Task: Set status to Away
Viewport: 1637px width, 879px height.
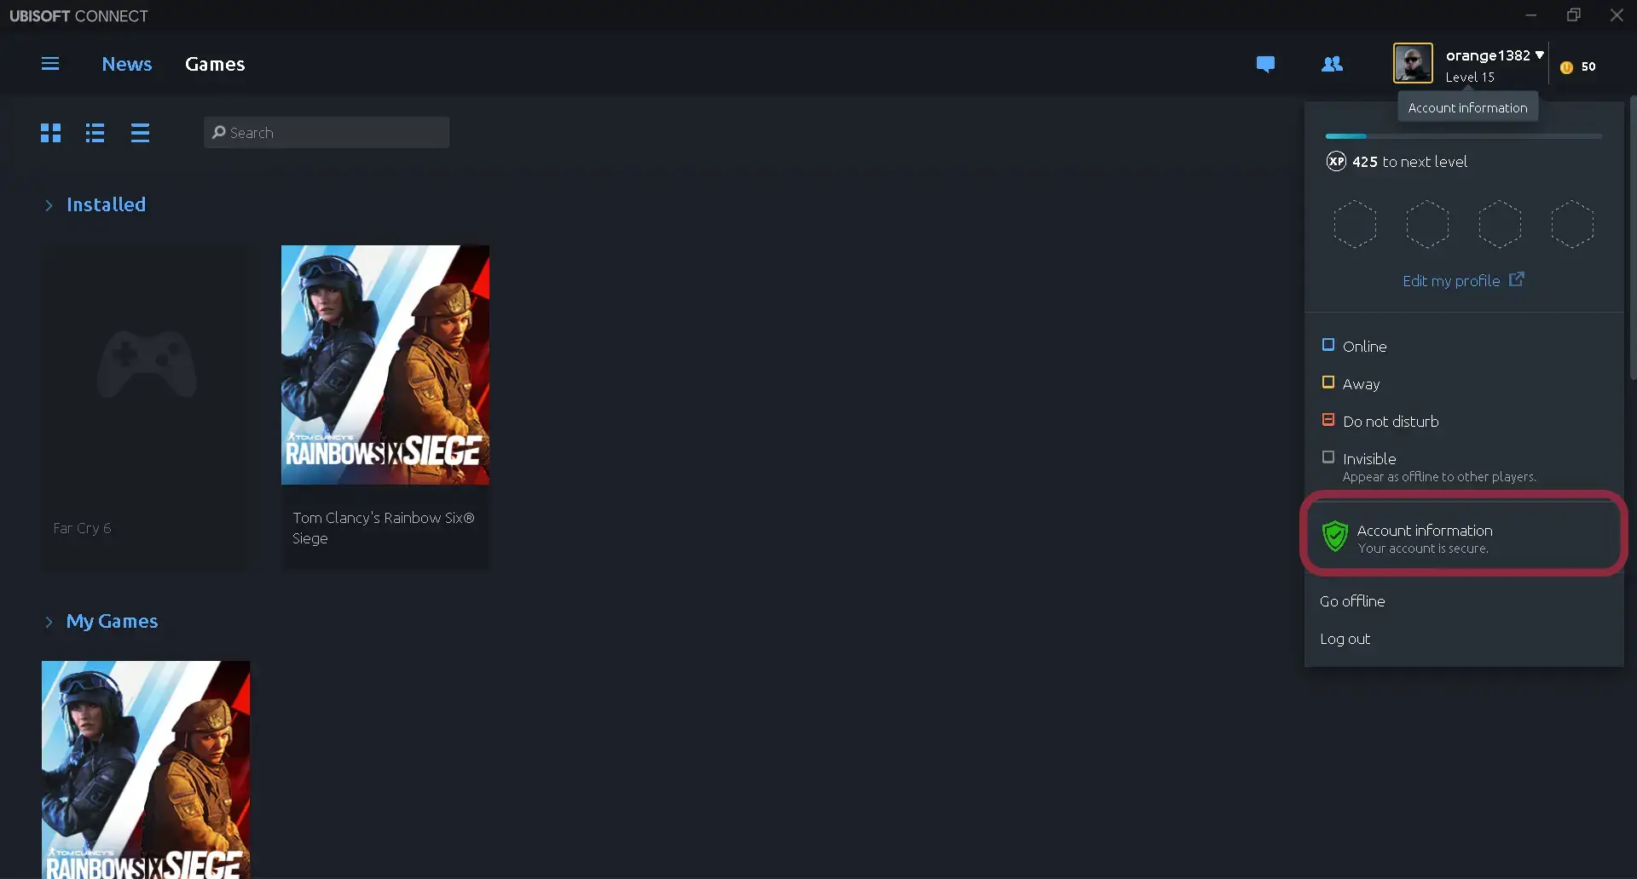Action: (1351, 383)
